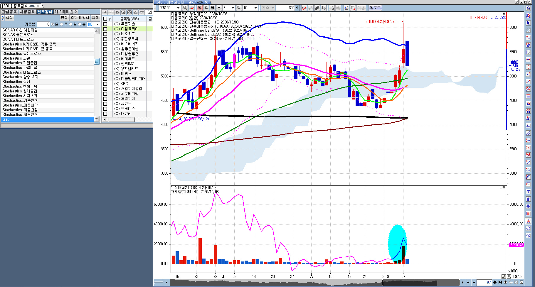Image resolution: width=535 pixels, height=287 pixels.
Task: Click the pencil edit icon below chart
Action: point(504,276)
